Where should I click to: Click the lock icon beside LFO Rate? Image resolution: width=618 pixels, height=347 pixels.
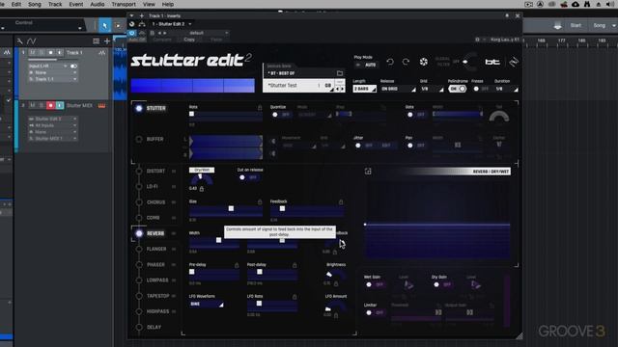point(295,297)
